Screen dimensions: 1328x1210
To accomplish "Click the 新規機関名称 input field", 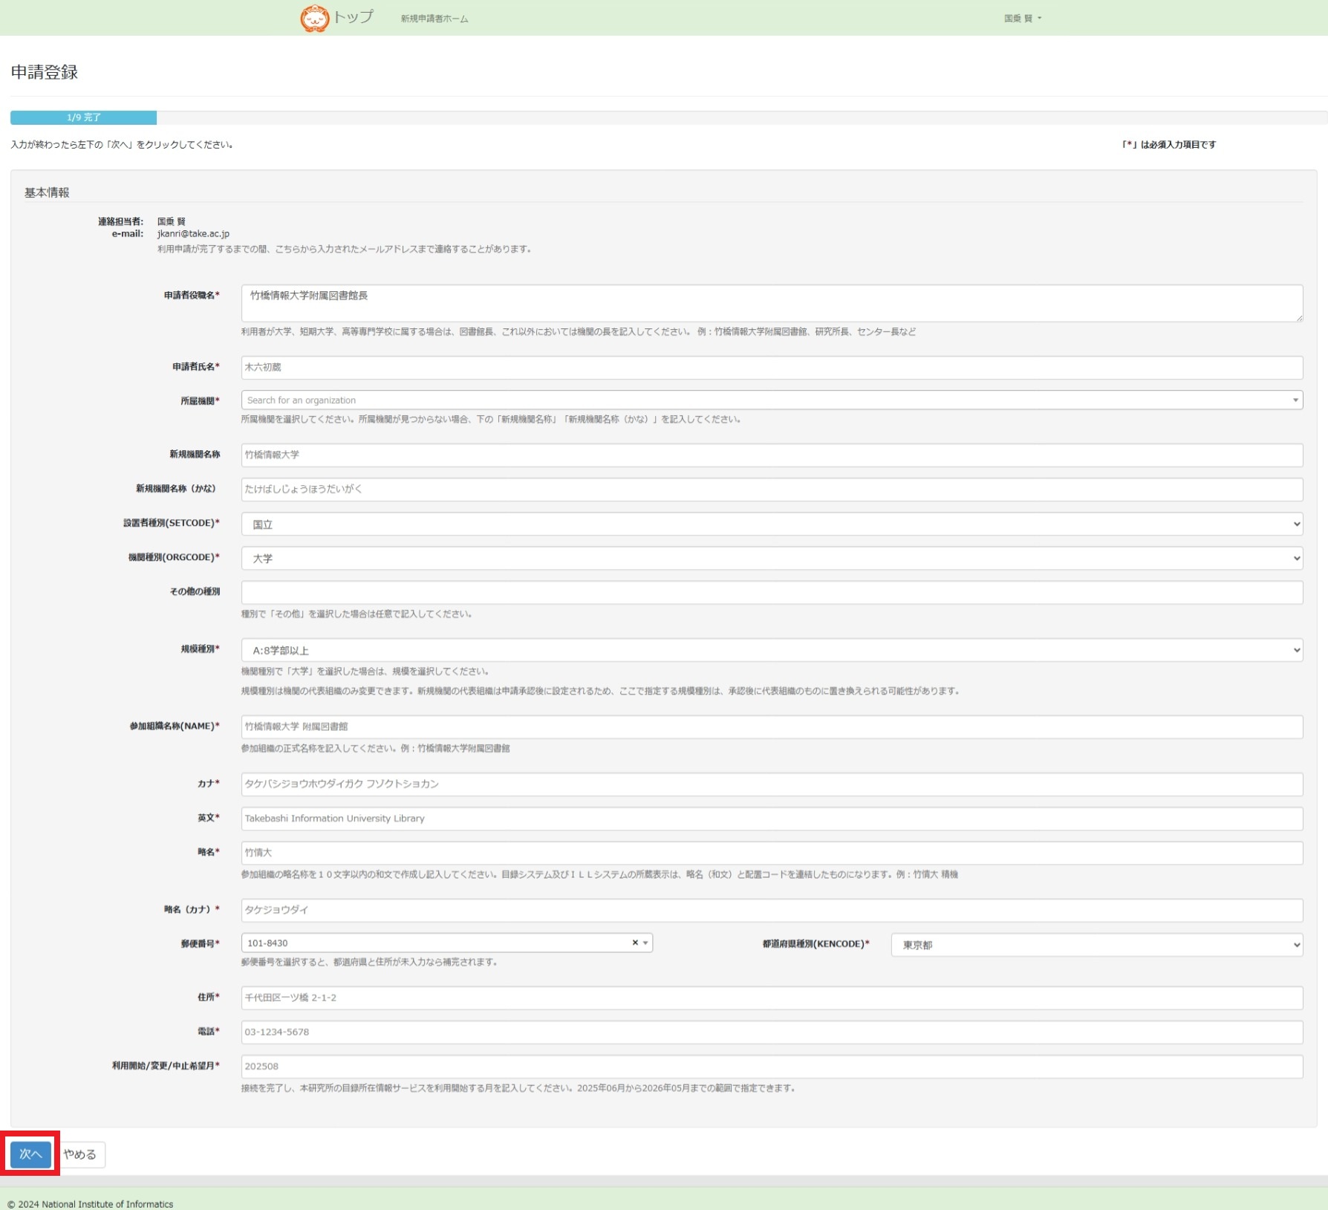I will [772, 455].
